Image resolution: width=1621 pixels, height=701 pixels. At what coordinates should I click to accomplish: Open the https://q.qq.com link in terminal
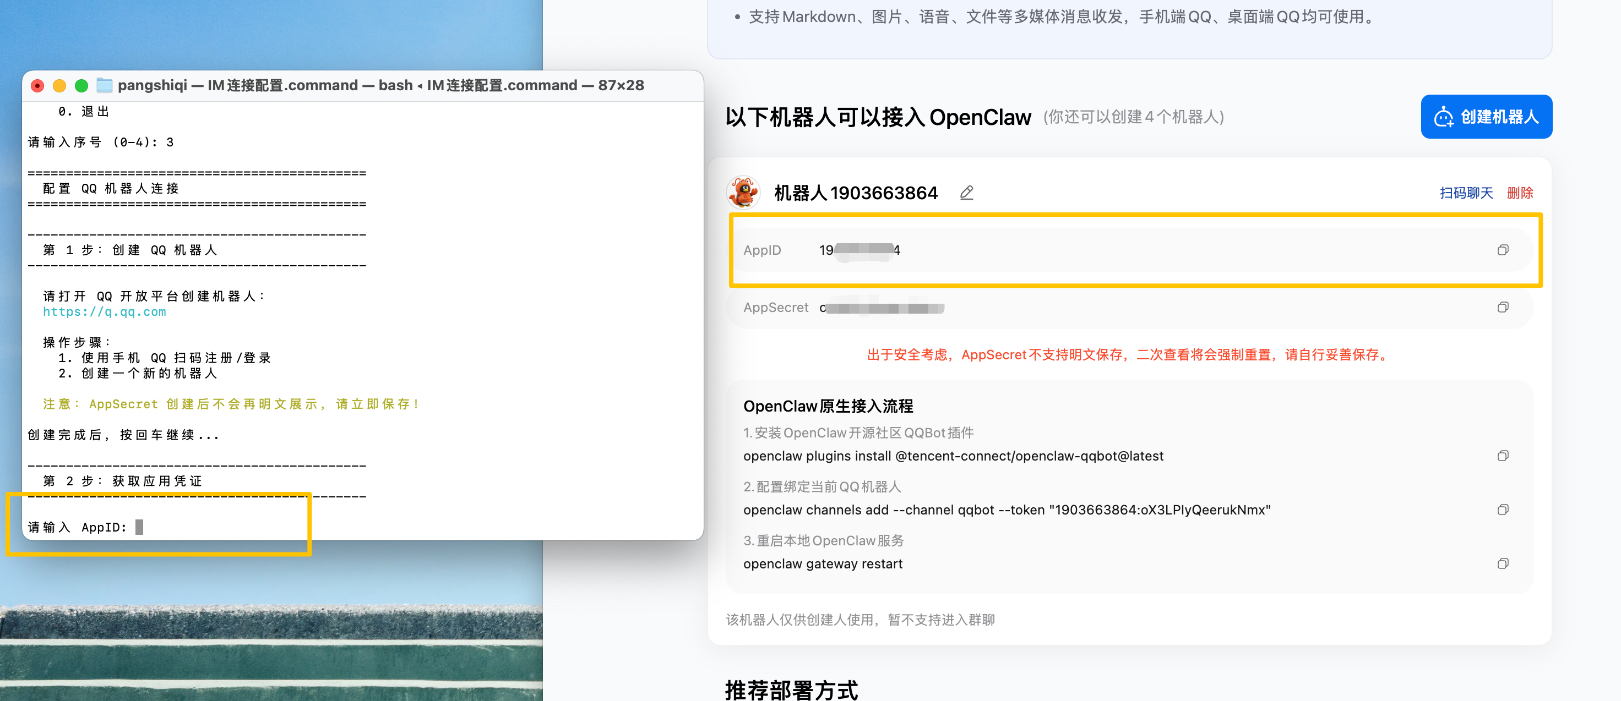105,312
